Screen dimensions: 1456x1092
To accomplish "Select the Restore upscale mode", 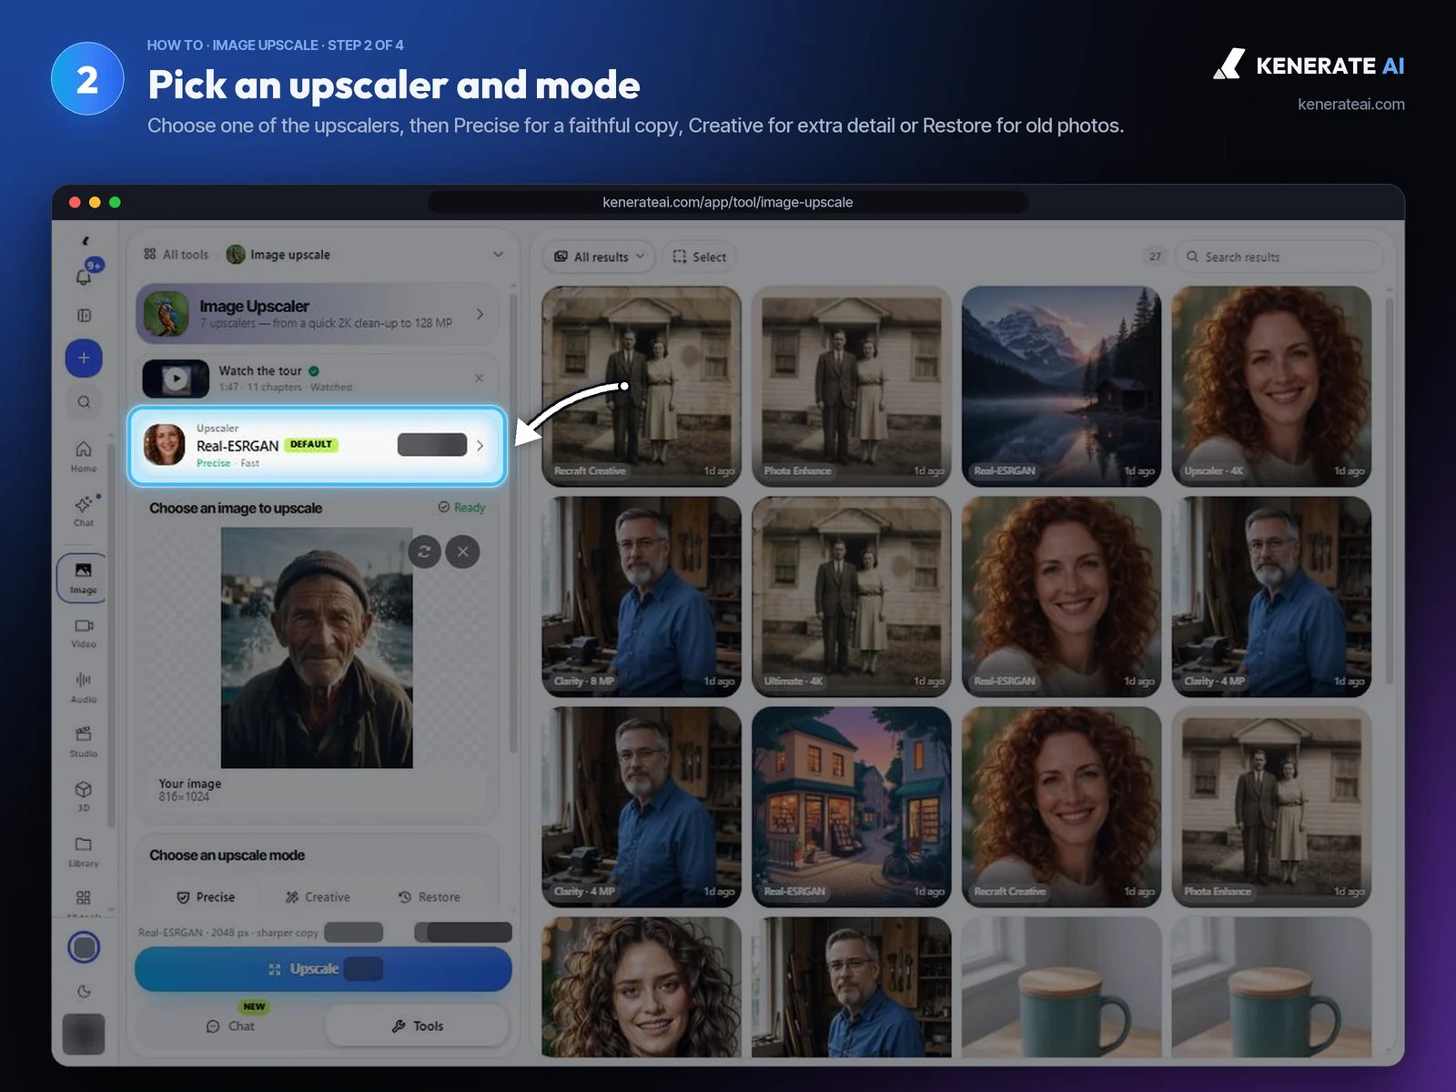I will click(x=430, y=896).
